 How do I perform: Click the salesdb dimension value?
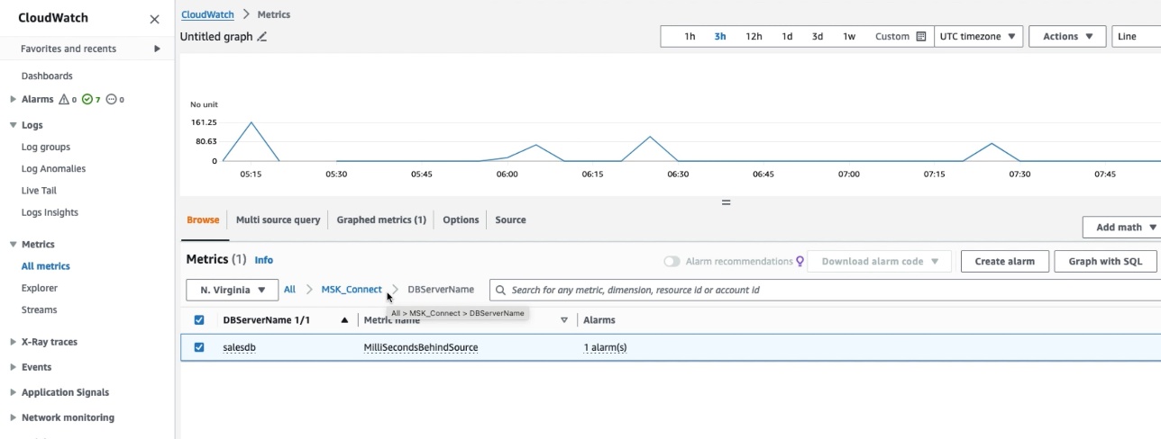239,347
